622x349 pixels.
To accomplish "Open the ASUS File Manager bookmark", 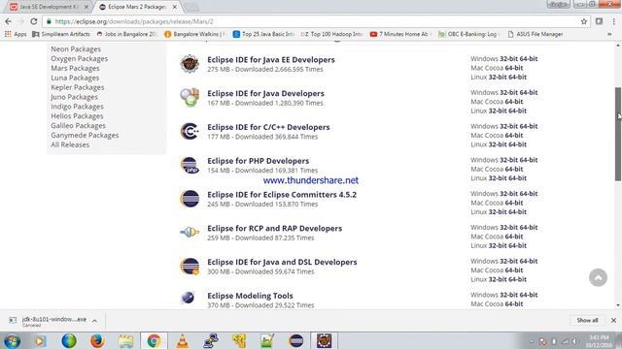I will 536,35.
